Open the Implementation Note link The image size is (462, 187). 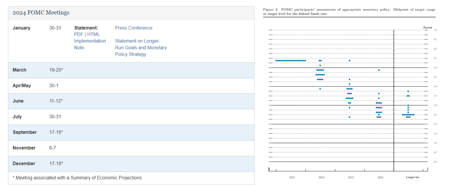coord(90,44)
